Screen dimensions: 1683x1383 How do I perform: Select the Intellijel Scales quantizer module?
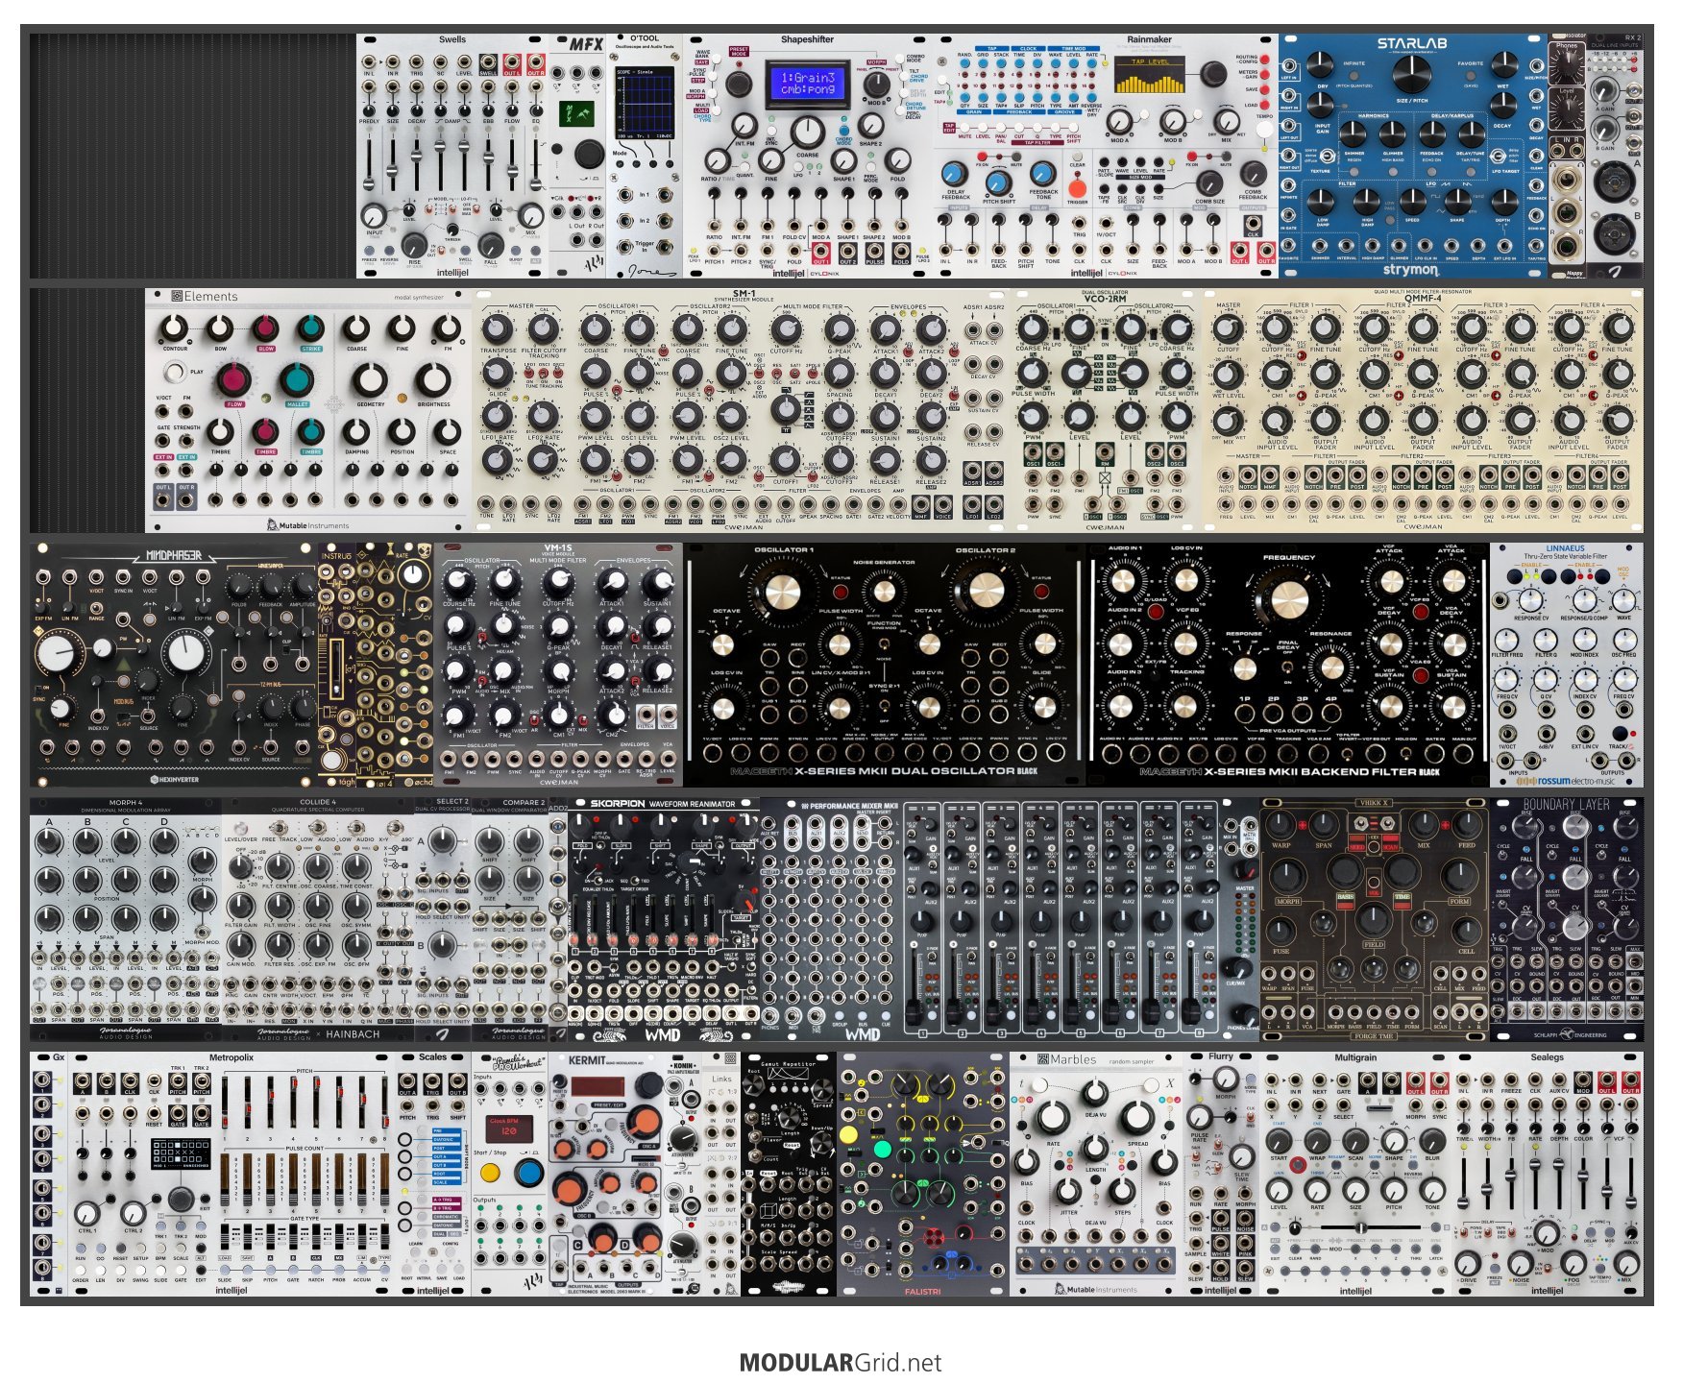tap(433, 1174)
